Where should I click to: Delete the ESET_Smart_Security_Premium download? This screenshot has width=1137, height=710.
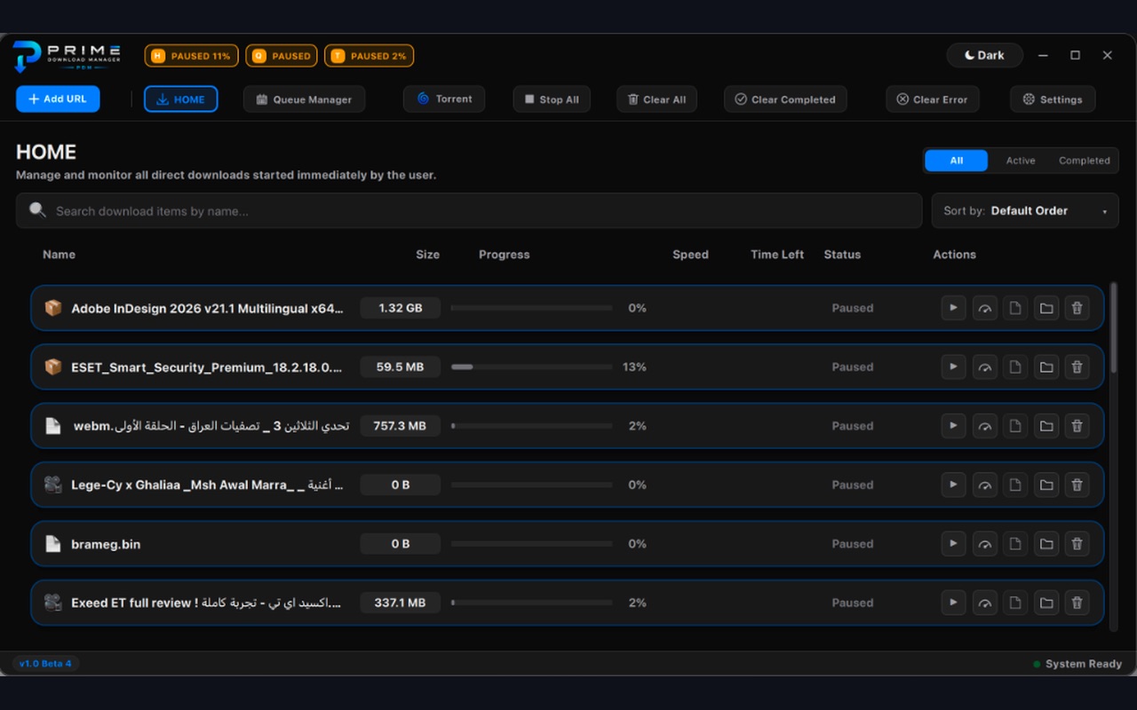[x=1077, y=367]
